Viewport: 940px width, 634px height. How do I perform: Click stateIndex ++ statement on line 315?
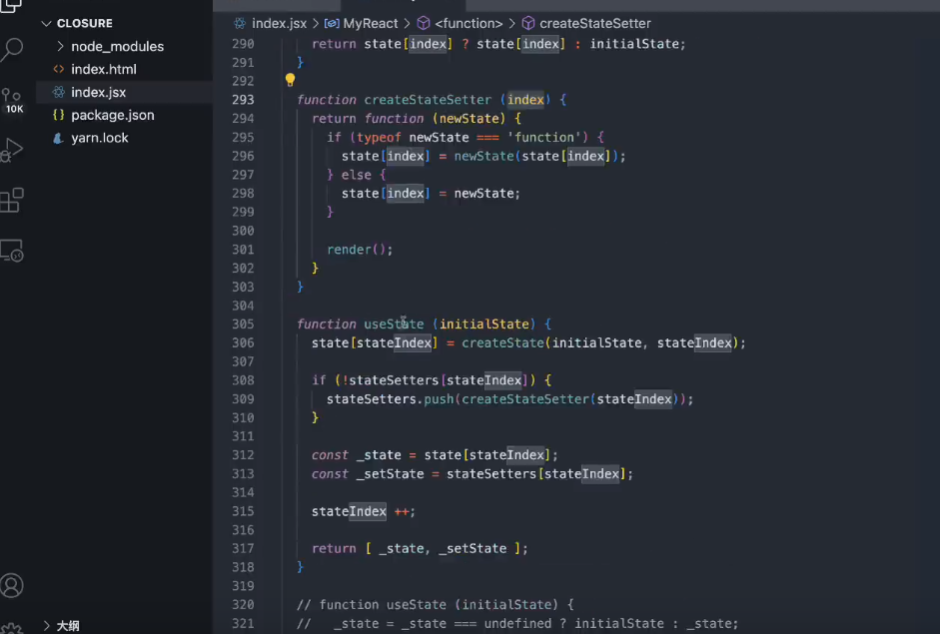364,511
